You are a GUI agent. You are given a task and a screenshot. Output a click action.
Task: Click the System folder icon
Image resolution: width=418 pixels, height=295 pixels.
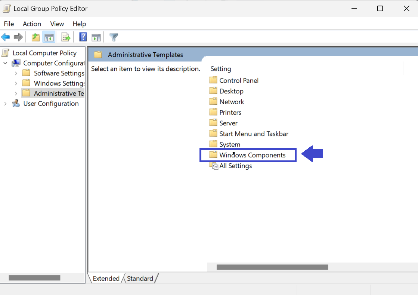[x=213, y=144]
